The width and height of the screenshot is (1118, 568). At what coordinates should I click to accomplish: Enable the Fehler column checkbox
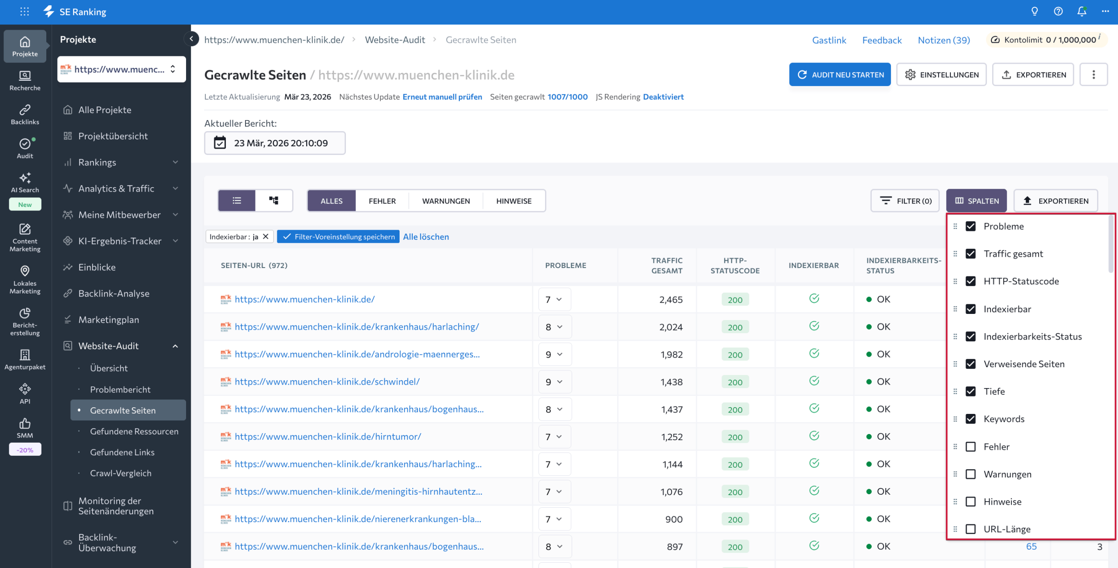tap(970, 447)
